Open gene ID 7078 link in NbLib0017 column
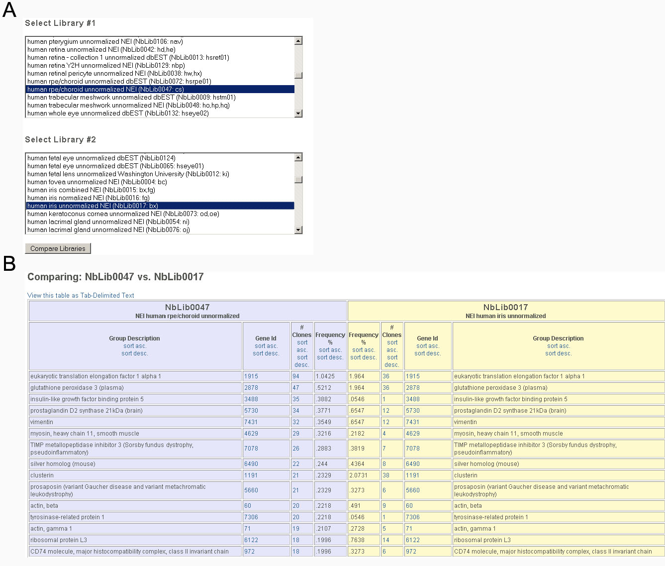The height and width of the screenshot is (566, 665). pyautogui.click(x=412, y=449)
